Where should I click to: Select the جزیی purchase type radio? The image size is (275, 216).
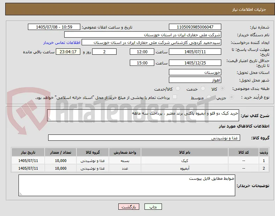[x=231, y=97]
